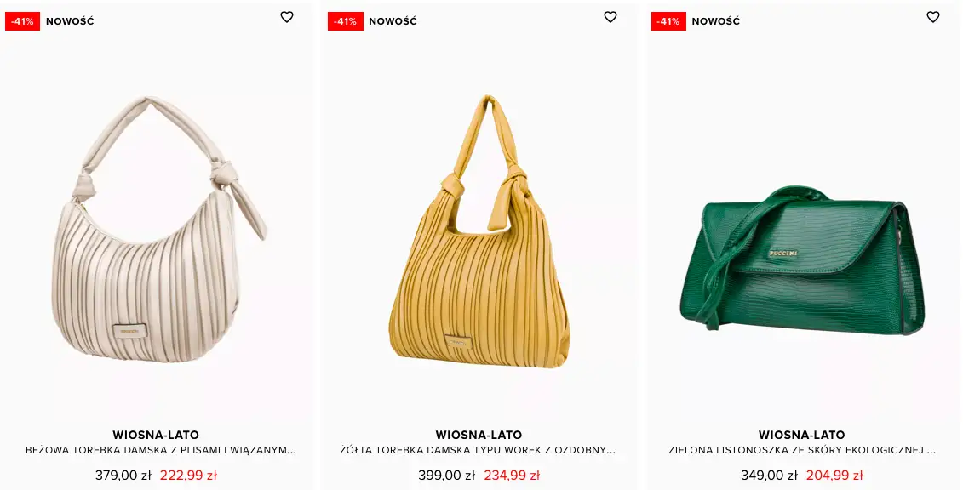Open the yellow pleated handbag image
Image resolution: width=963 pixels, height=490 pixels.
(x=479, y=231)
